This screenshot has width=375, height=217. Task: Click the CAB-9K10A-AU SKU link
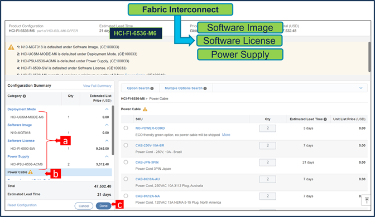tap(147, 179)
